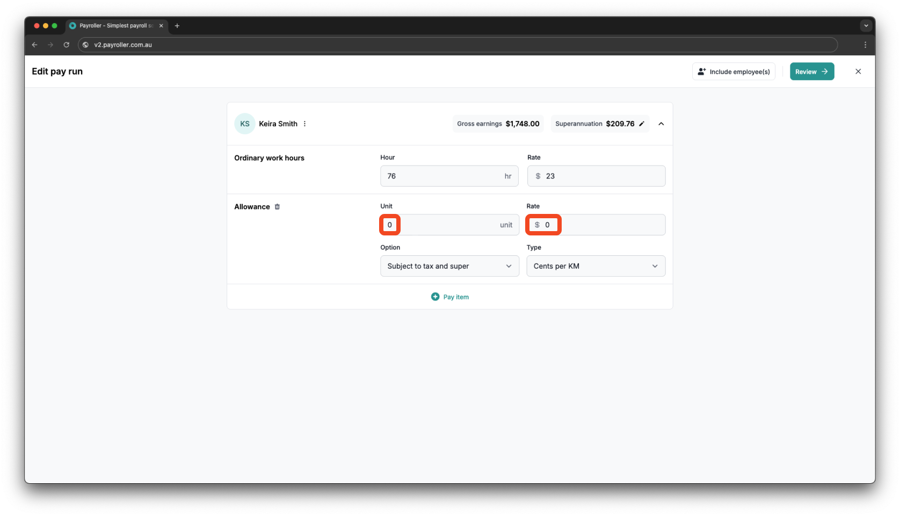Go back using browser back arrow
This screenshot has height=516, width=900.
35,45
